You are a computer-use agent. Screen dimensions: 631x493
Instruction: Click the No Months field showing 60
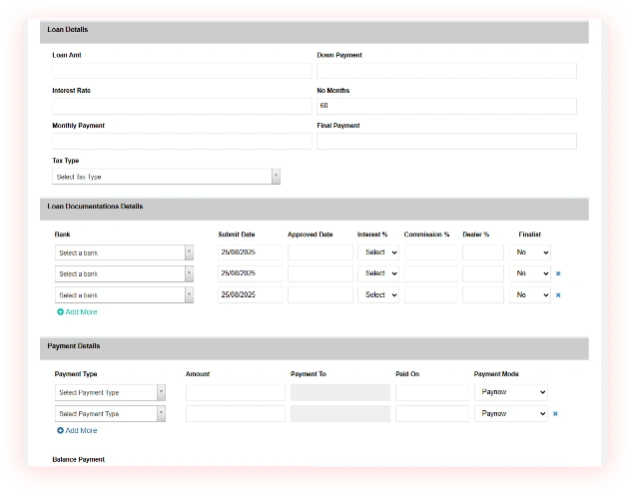446,106
